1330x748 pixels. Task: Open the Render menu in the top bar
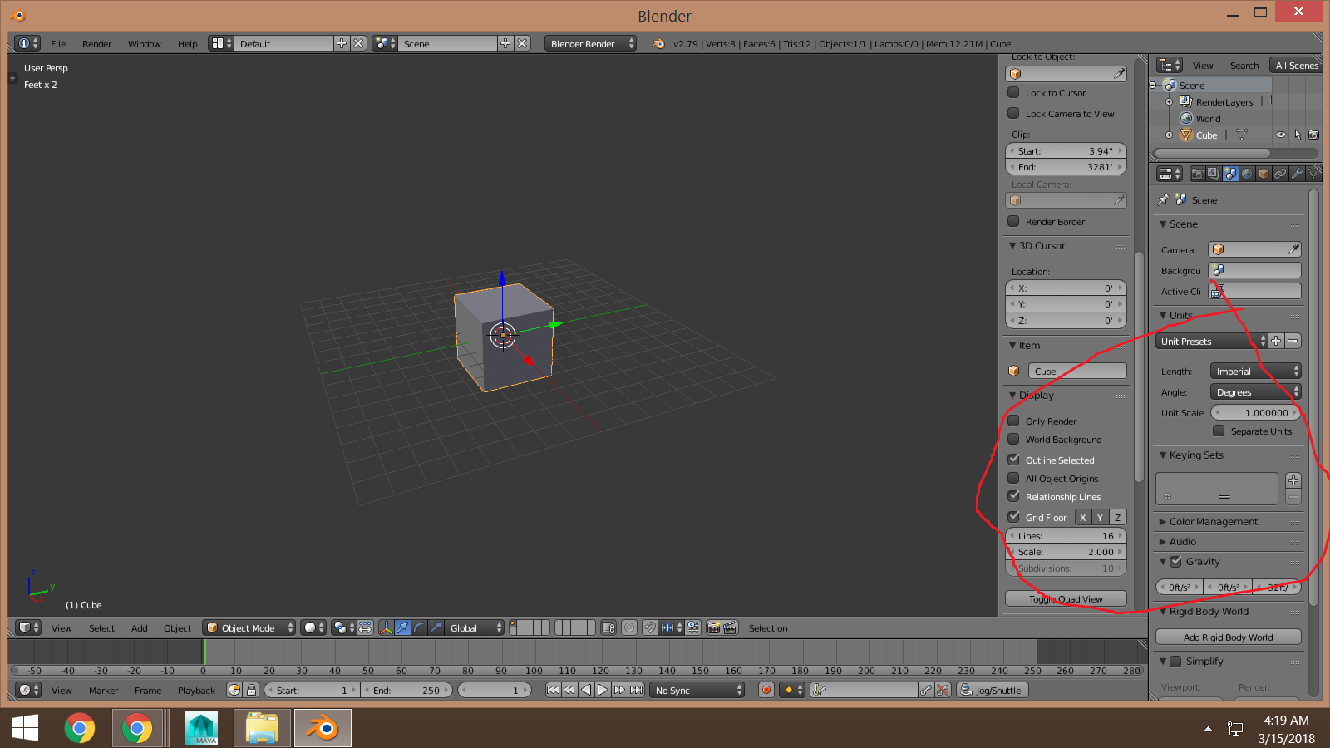coord(96,43)
